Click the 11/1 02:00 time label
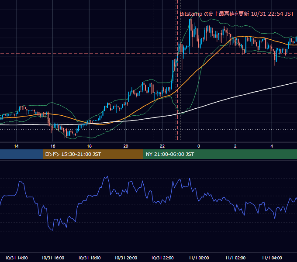Viewport: 297px width, 262px height. pos(235,258)
